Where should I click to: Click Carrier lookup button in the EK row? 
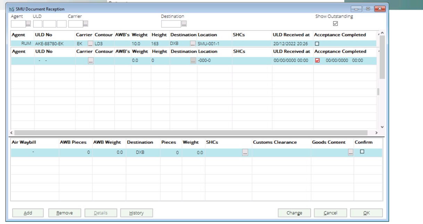(91, 44)
